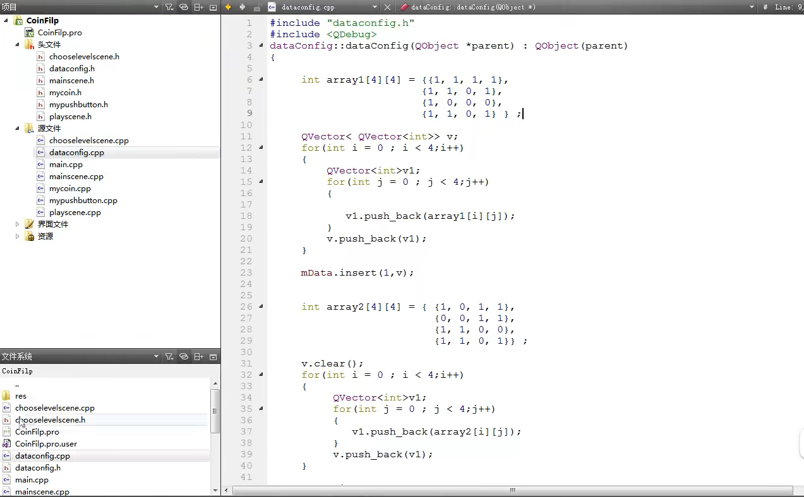Open CoinFilp.pro in the project tree
Screen dimensions: 804x497
59,33
